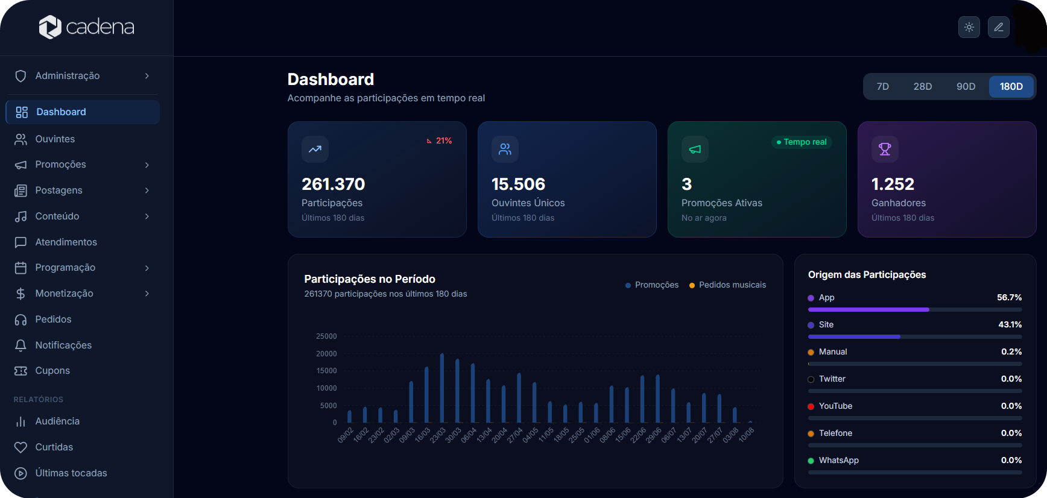The image size is (1047, 498).
Task: Toggle Promoções series in chart legend
Action: 652,285
